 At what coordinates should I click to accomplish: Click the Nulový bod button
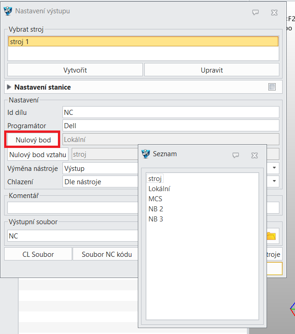(33, 140)
